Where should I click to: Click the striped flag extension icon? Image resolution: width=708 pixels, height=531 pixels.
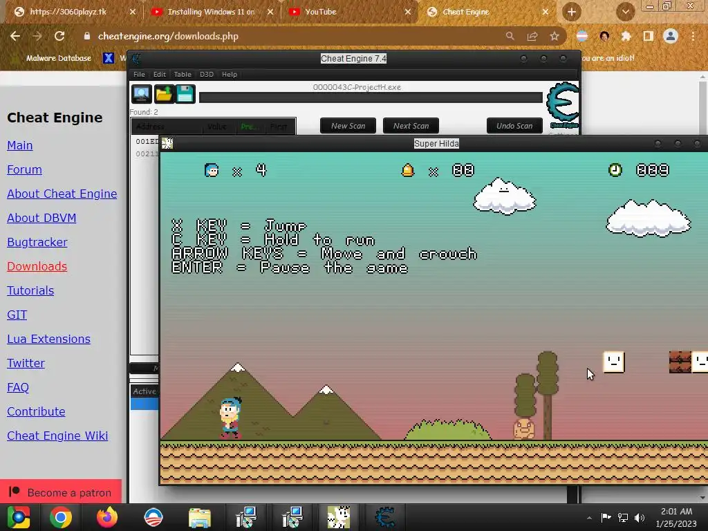pyautogui.click(x=582, y=36)
